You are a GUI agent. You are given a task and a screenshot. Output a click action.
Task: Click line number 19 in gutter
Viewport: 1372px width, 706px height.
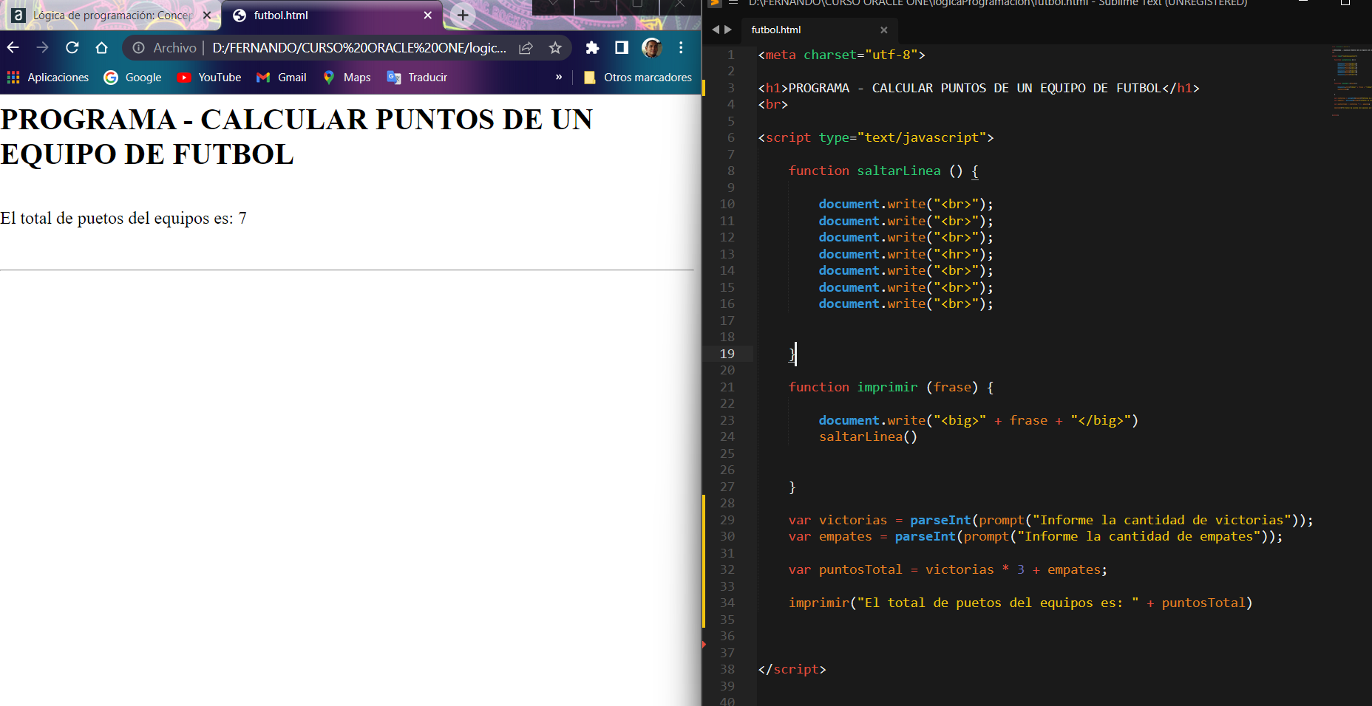click(727, 354)
